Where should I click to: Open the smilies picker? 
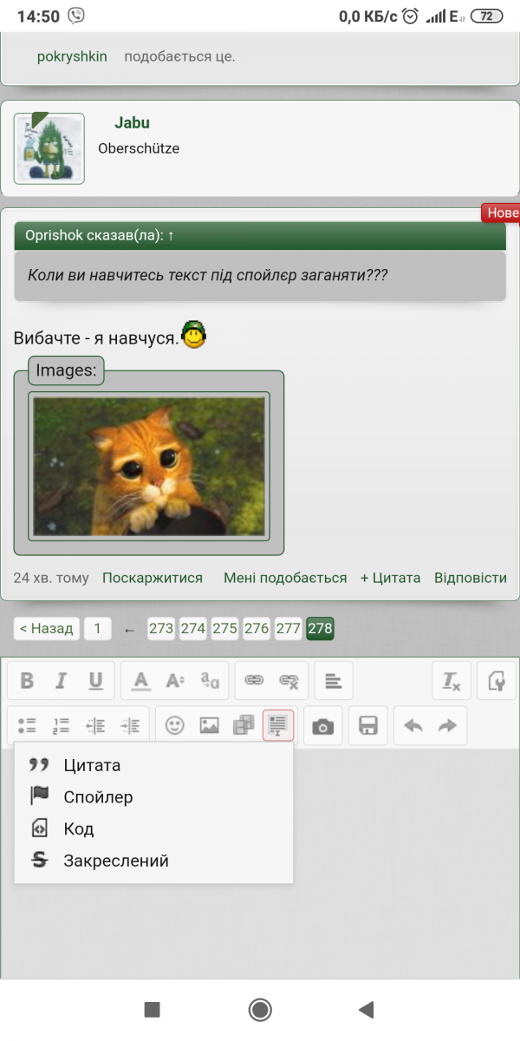pyautogui.click(x=175, y=726)
